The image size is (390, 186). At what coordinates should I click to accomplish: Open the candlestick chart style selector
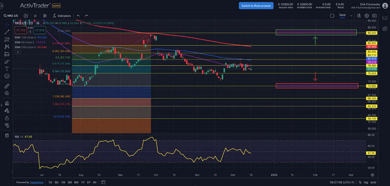pos(45,16)
